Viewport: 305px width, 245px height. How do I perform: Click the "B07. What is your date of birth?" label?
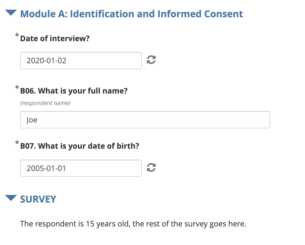[x=80, y=146]
